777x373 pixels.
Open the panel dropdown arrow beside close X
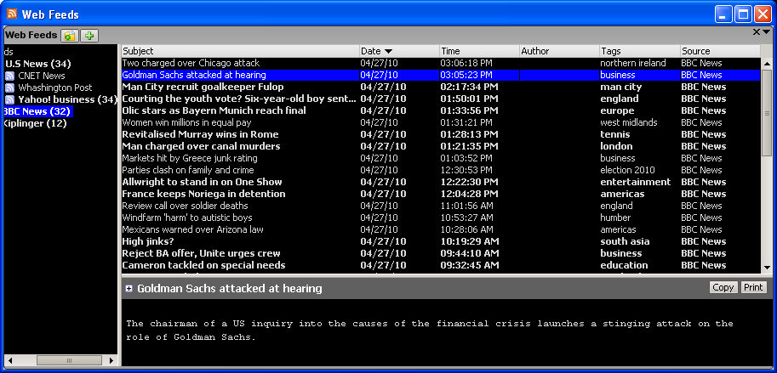pos(767,32)
